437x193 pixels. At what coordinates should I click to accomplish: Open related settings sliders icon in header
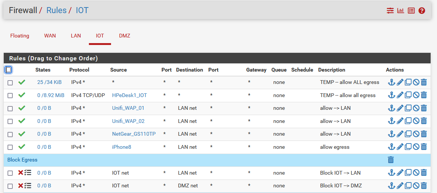(390, 10)
